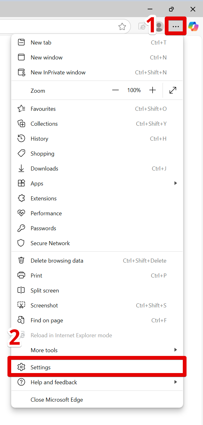This screenshot has height=425, width=203.
Task: Enter full screen with the expand arrows
Action: tap(173, 90)
